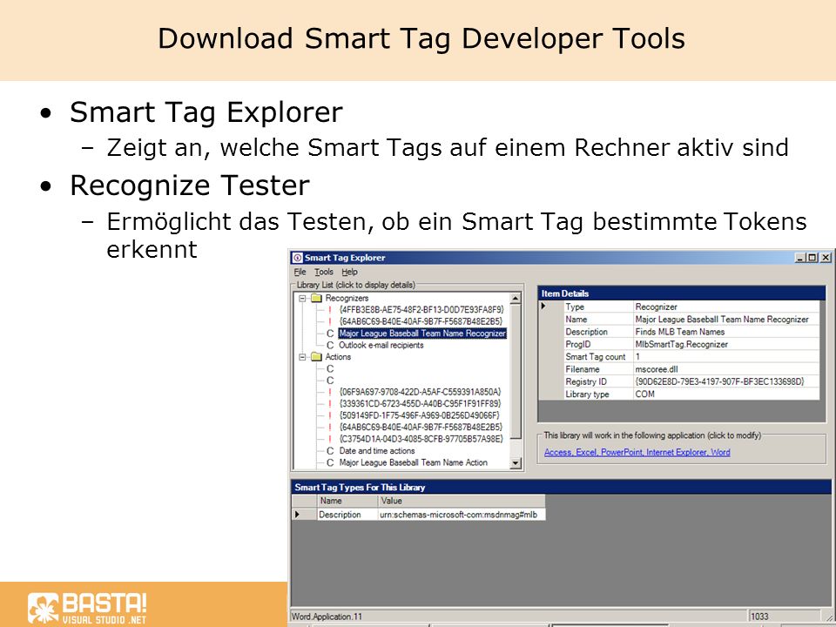Screen dimensions: 836x627
Task: Click 1033 status bar entry
Action: [759, 617]
